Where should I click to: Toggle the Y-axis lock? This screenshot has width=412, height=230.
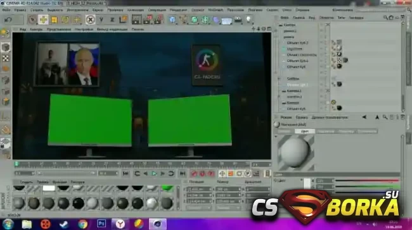pyautogui.click(x=101, y=20)
